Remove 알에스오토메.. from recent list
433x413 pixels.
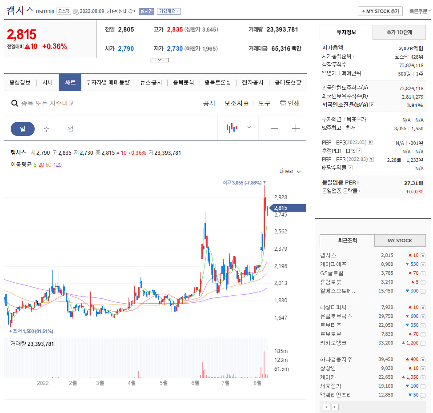click(x=423, y=291)
